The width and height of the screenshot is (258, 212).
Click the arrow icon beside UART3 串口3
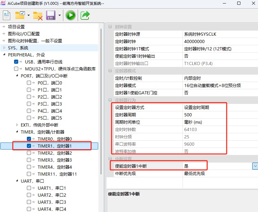[x=34, y=202]
